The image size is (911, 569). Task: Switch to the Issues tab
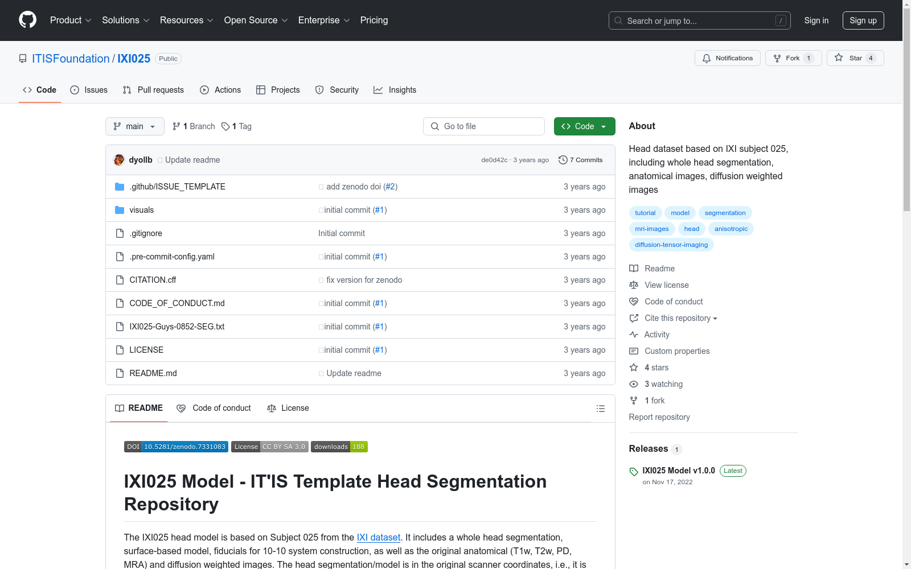(x=89, y=90)
